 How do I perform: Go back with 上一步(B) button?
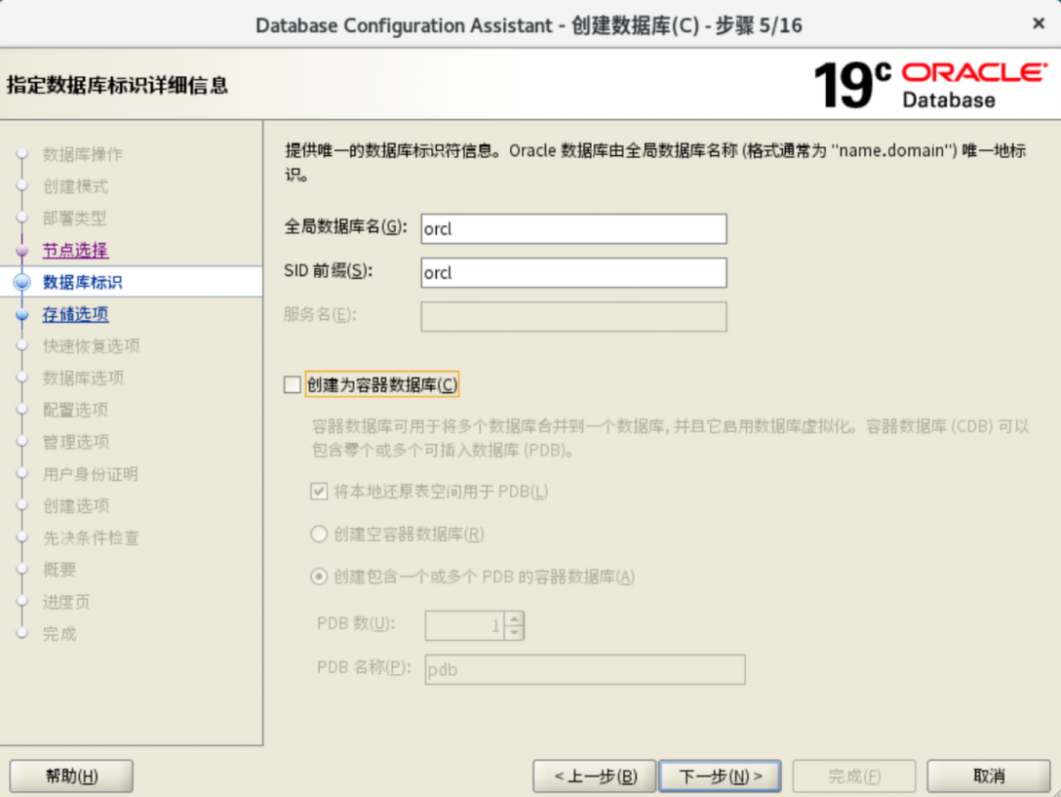(594, 777)
